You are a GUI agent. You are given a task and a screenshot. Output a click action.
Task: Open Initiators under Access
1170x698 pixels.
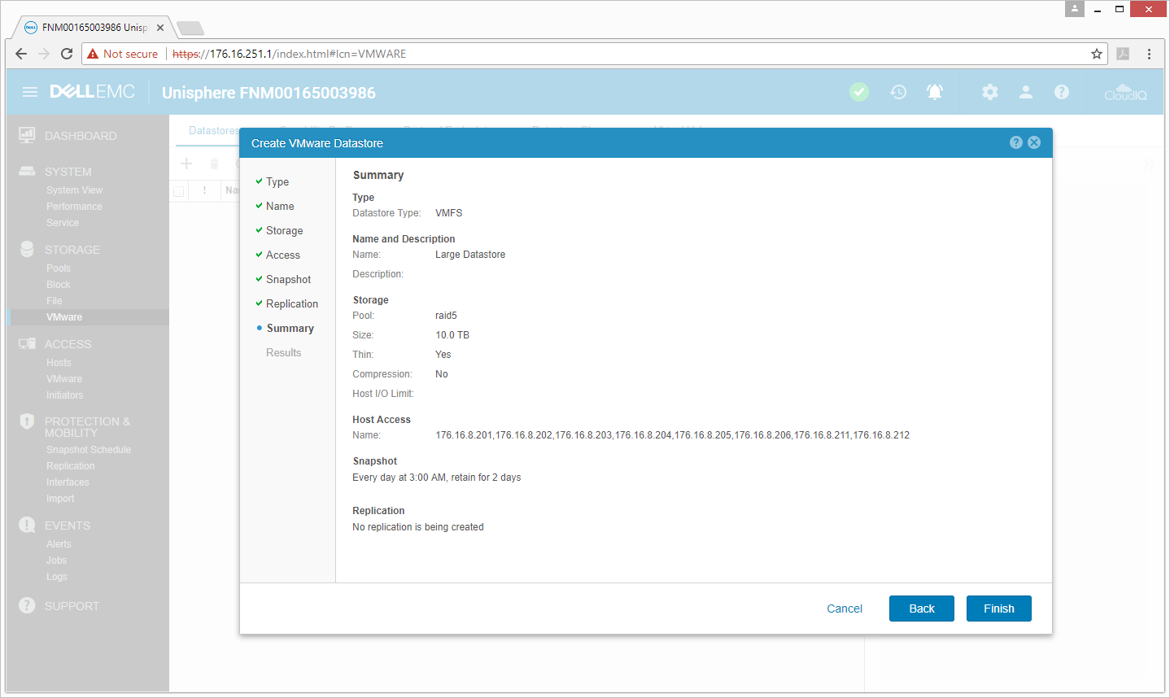click(x=64, y=395)
